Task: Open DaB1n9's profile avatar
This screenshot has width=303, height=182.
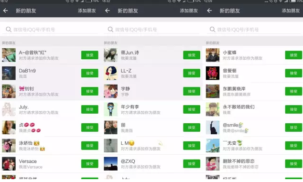Action: [x=9, y=73]
